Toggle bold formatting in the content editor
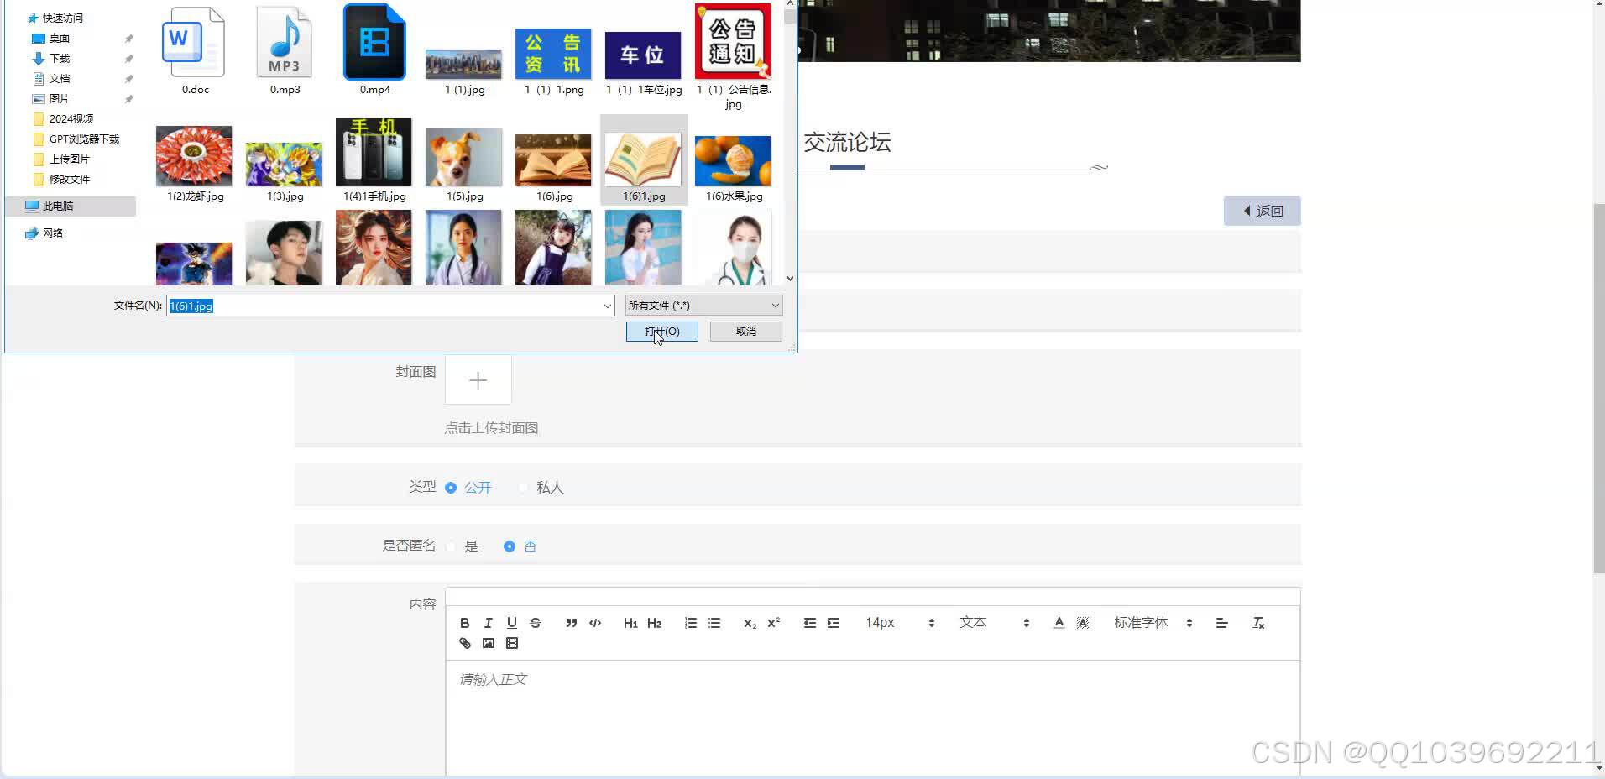 pos(464,622)
